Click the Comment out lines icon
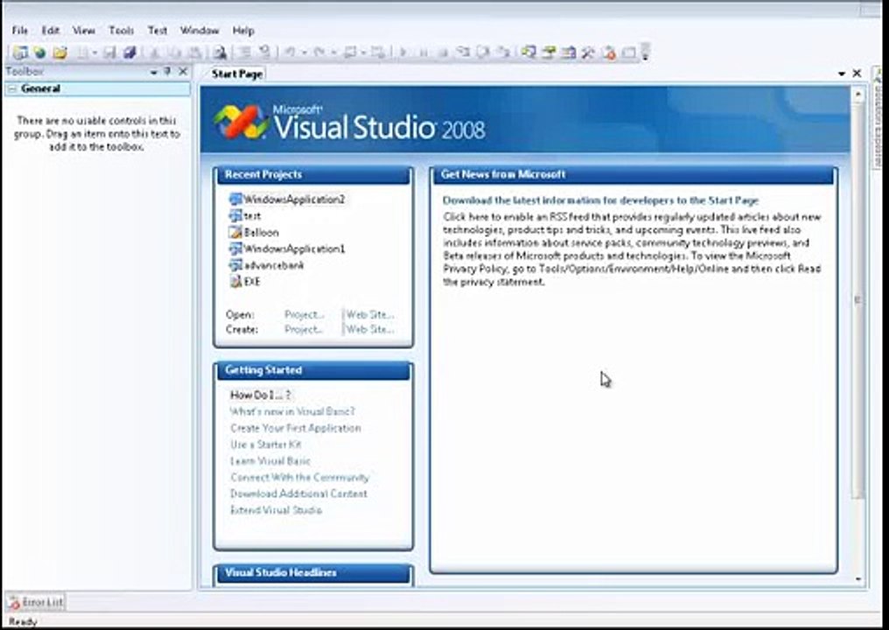The height and width of the screenshot is (630, 889). [x=245, y=52]
